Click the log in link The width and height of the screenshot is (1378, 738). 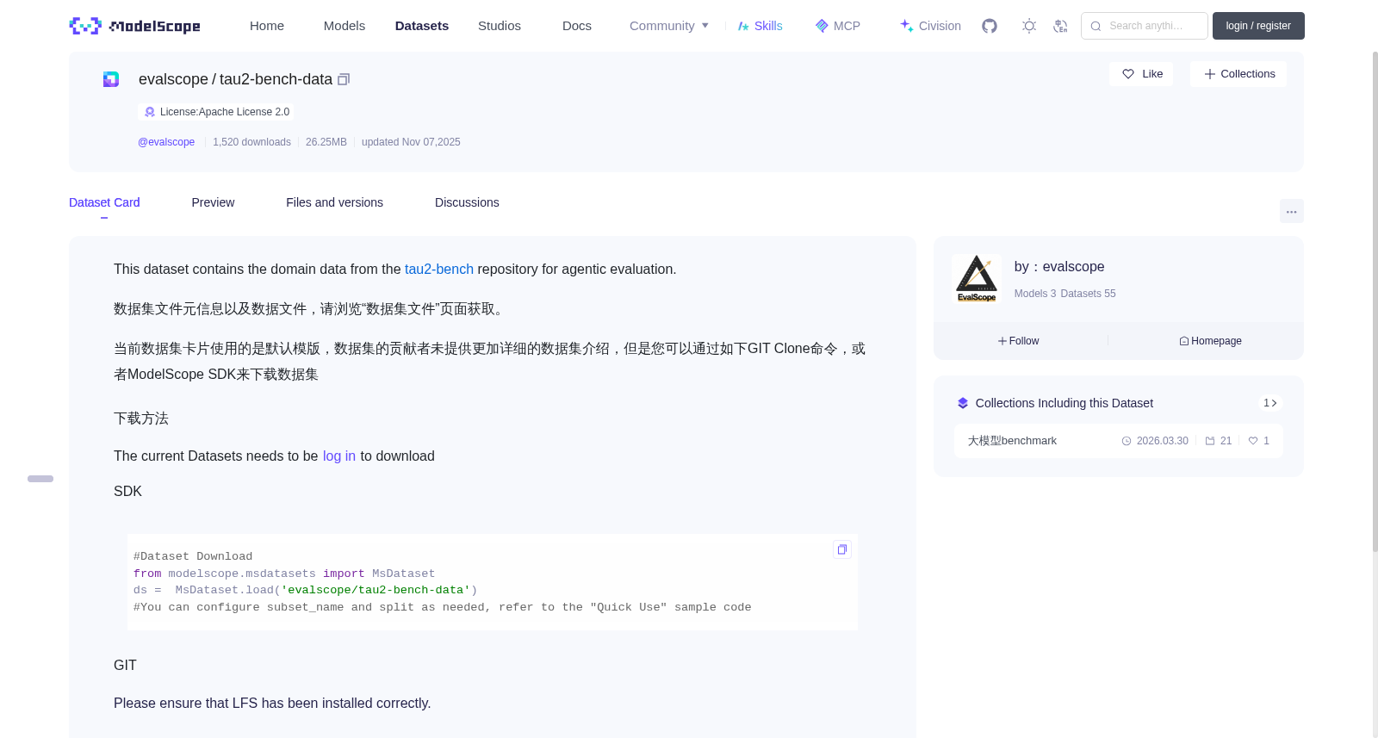click(339, 456)
